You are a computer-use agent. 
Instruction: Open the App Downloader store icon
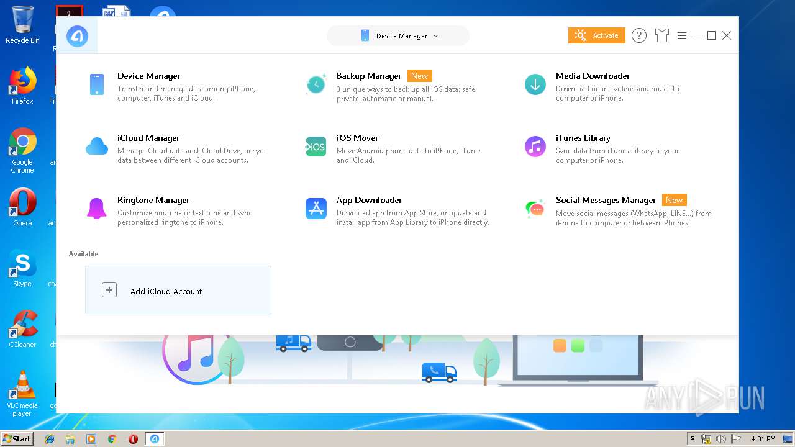tap(316, 209)
